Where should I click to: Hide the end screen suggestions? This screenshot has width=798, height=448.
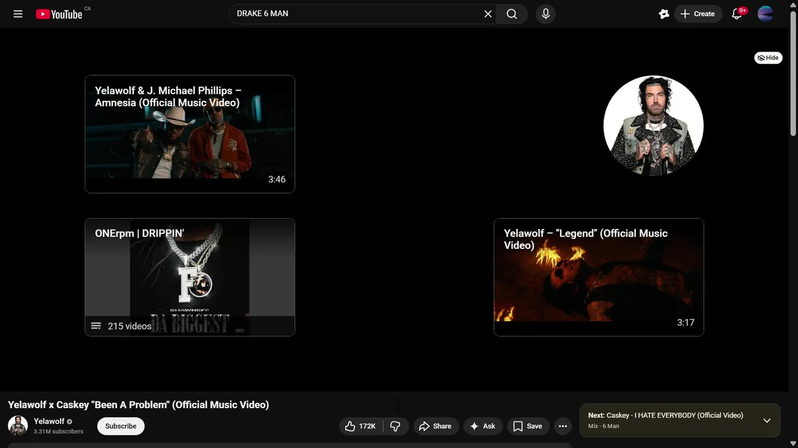point(768,58)
